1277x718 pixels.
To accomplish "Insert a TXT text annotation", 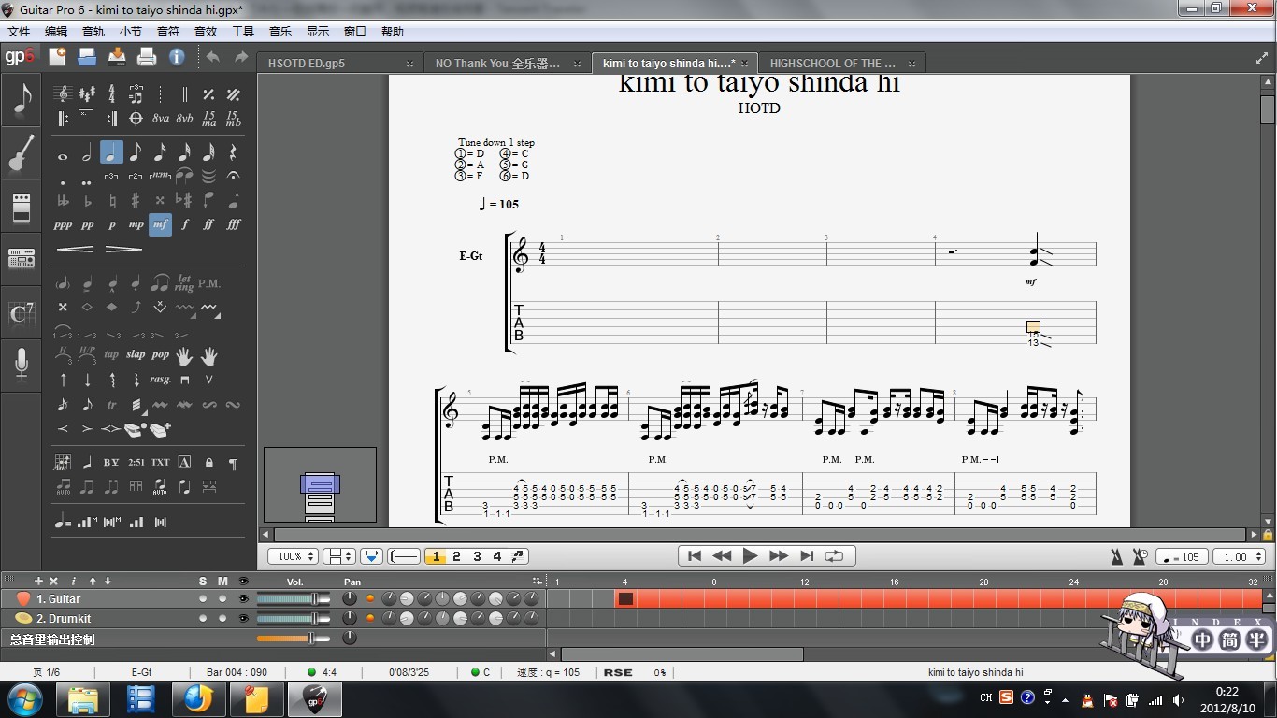I will pyautogui.click(x=160, y=463).
